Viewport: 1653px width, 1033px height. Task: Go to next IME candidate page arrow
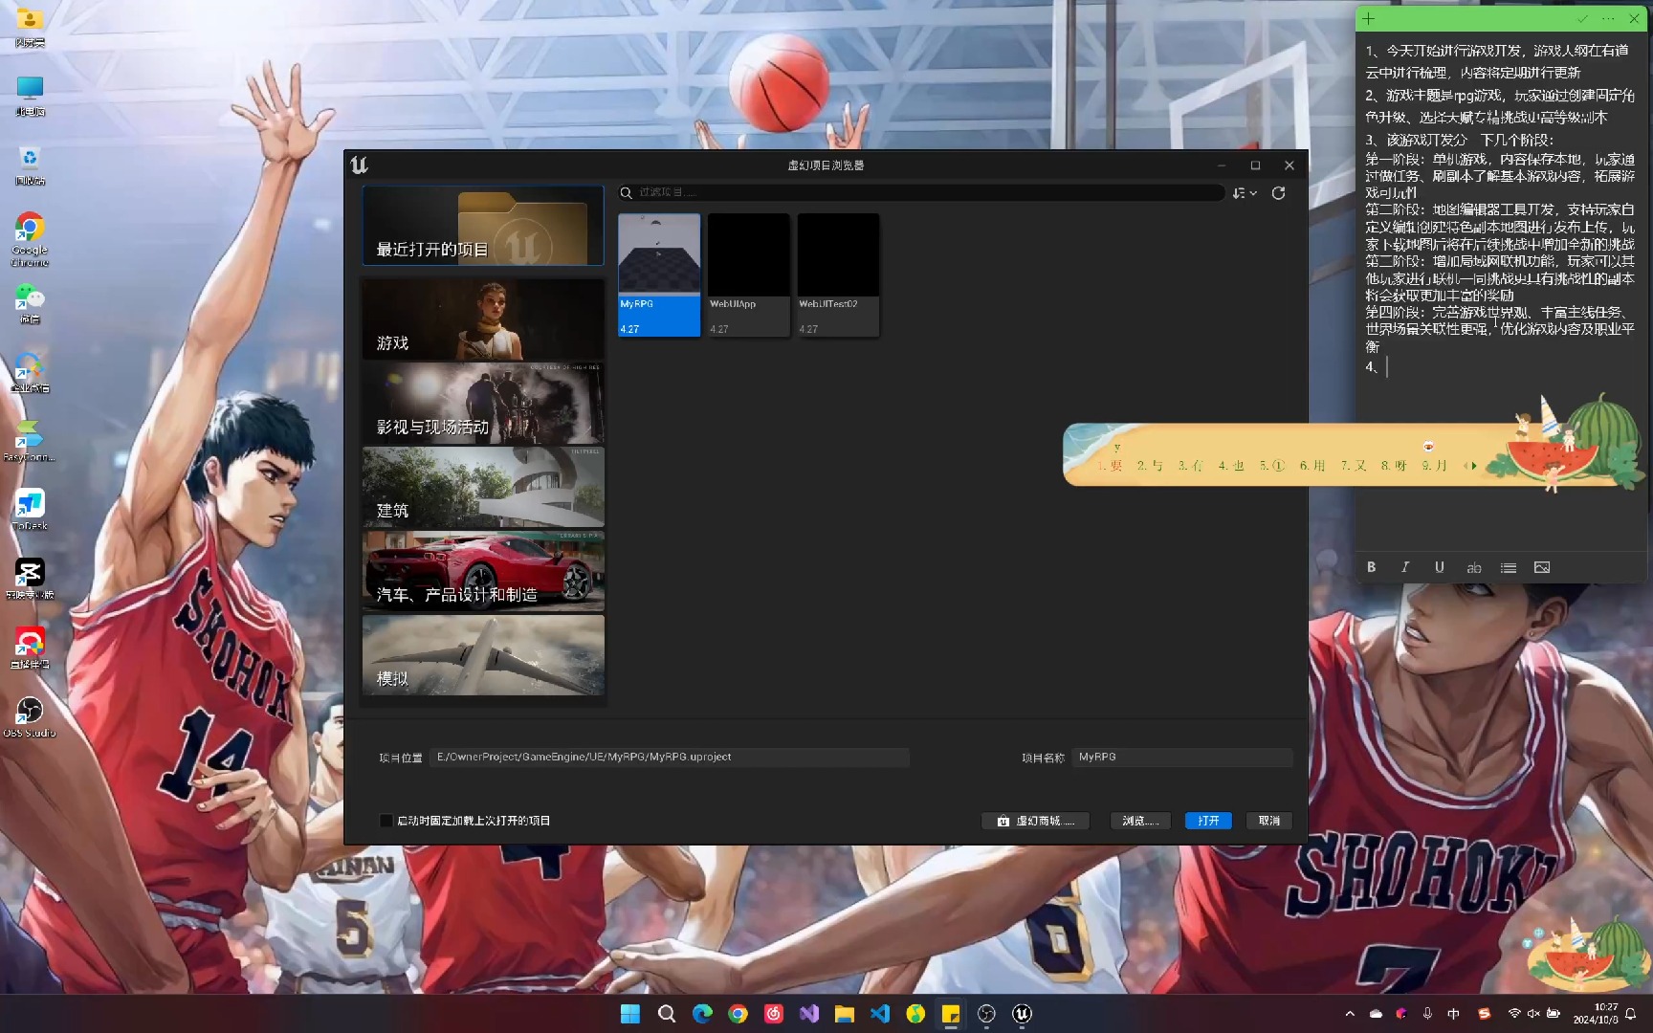[x=1474, y=466]
